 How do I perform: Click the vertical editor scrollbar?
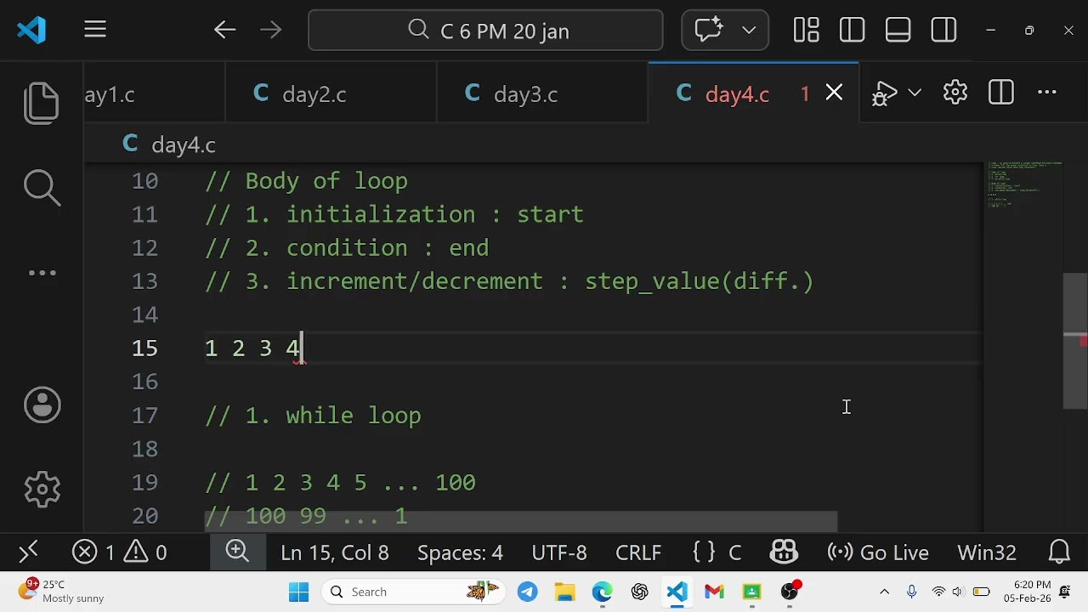coord(1075,341)
